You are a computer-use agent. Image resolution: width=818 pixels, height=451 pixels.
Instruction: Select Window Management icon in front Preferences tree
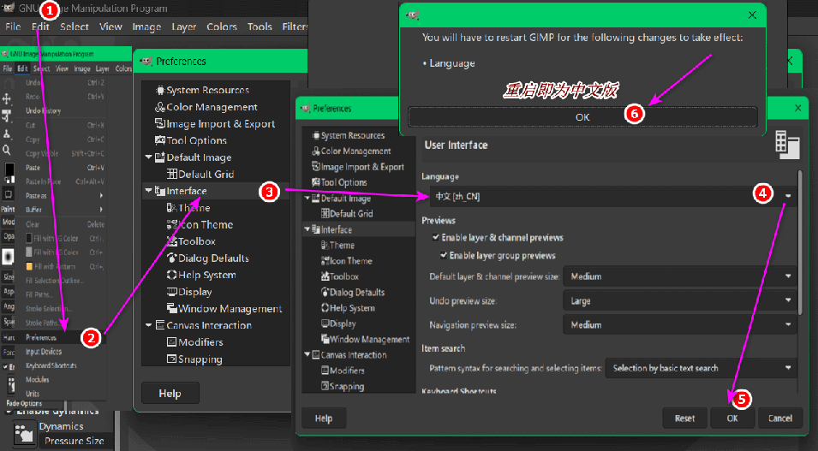pos(325,339)
